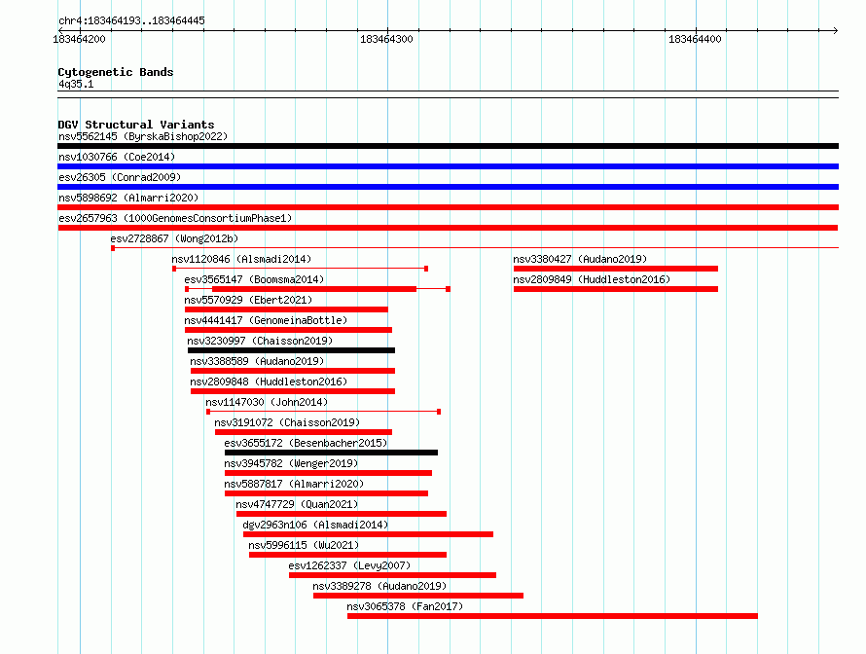Click the 183464300 ruler coordinate
The width and height of the screenshot is (866, 654).
coord(386,39)
